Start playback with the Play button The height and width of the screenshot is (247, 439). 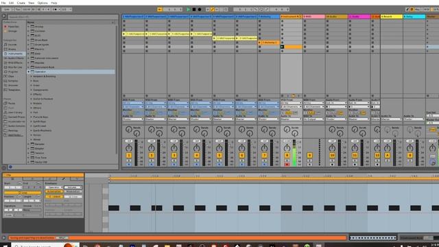click(189, 9)
